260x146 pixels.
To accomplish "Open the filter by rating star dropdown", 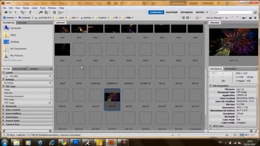I will [198, 18].
